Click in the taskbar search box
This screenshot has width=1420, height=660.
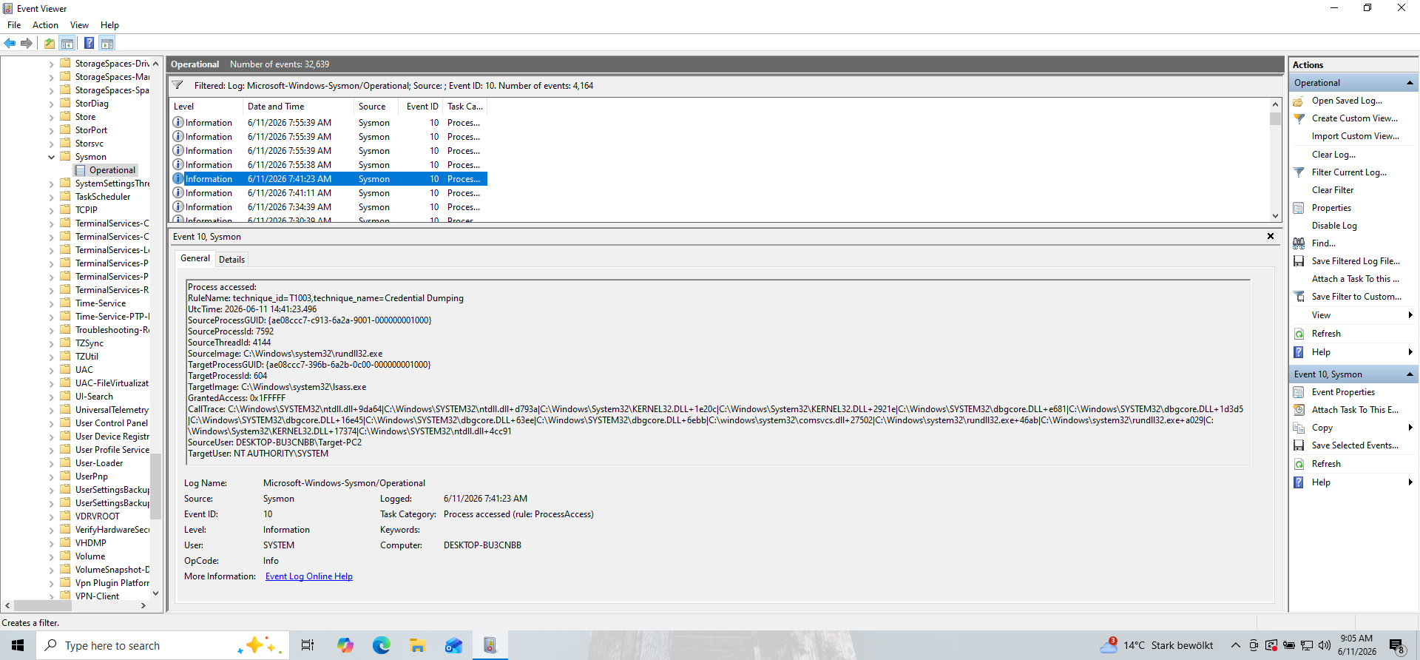161,645
